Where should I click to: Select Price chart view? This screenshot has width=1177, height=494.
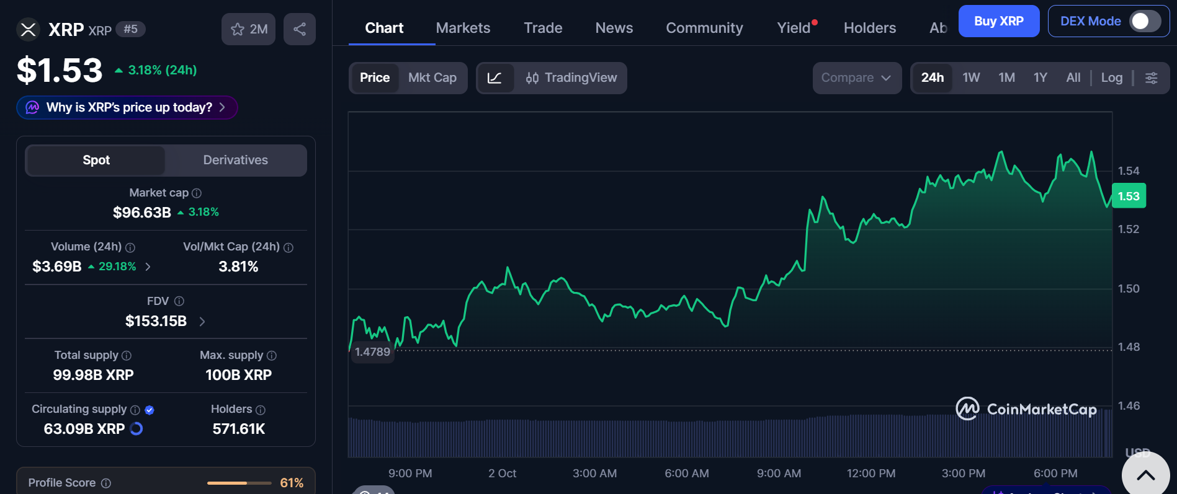coord(375,78)
